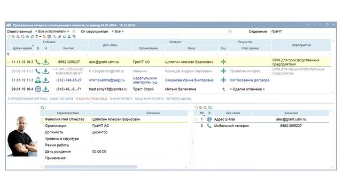This screenshot has width=342, height=192.
Task: Select the Должность value директор
Action: point(100,132)
